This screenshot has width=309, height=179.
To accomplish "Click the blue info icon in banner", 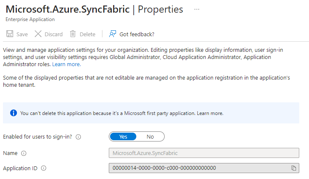I will pyautogui.click(x=14, y=113).
